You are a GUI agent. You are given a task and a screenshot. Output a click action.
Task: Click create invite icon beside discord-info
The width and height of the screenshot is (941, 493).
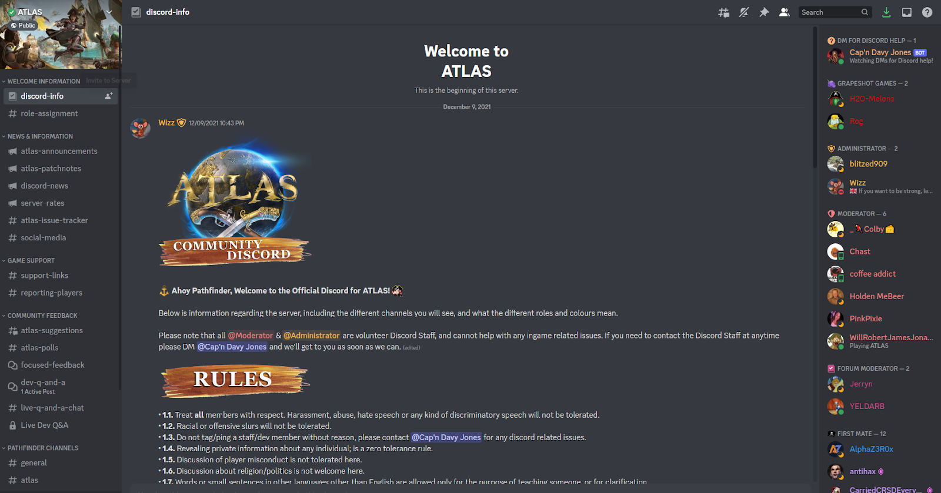coord(109,96)
